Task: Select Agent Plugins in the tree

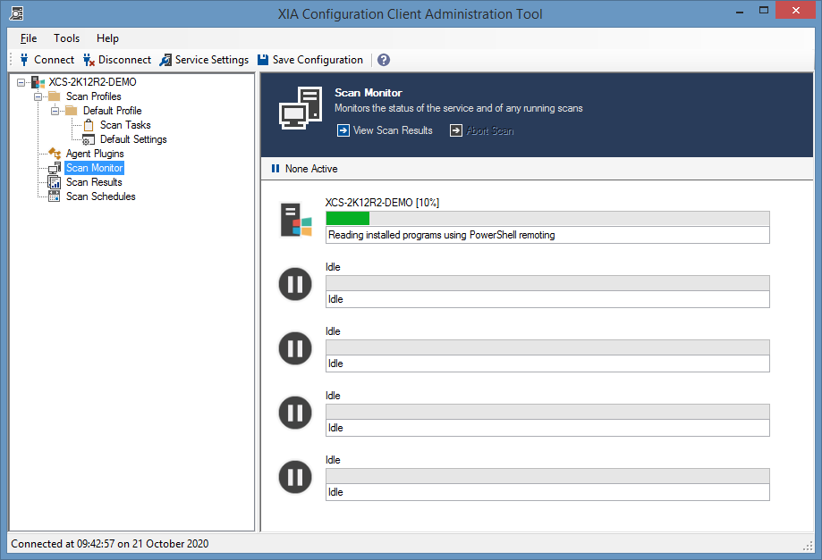Action: tap(95, 154)
